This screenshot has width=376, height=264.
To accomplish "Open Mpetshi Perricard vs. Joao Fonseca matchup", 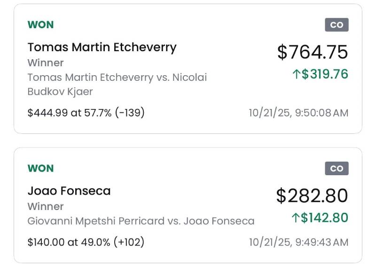I will point(141,221).
